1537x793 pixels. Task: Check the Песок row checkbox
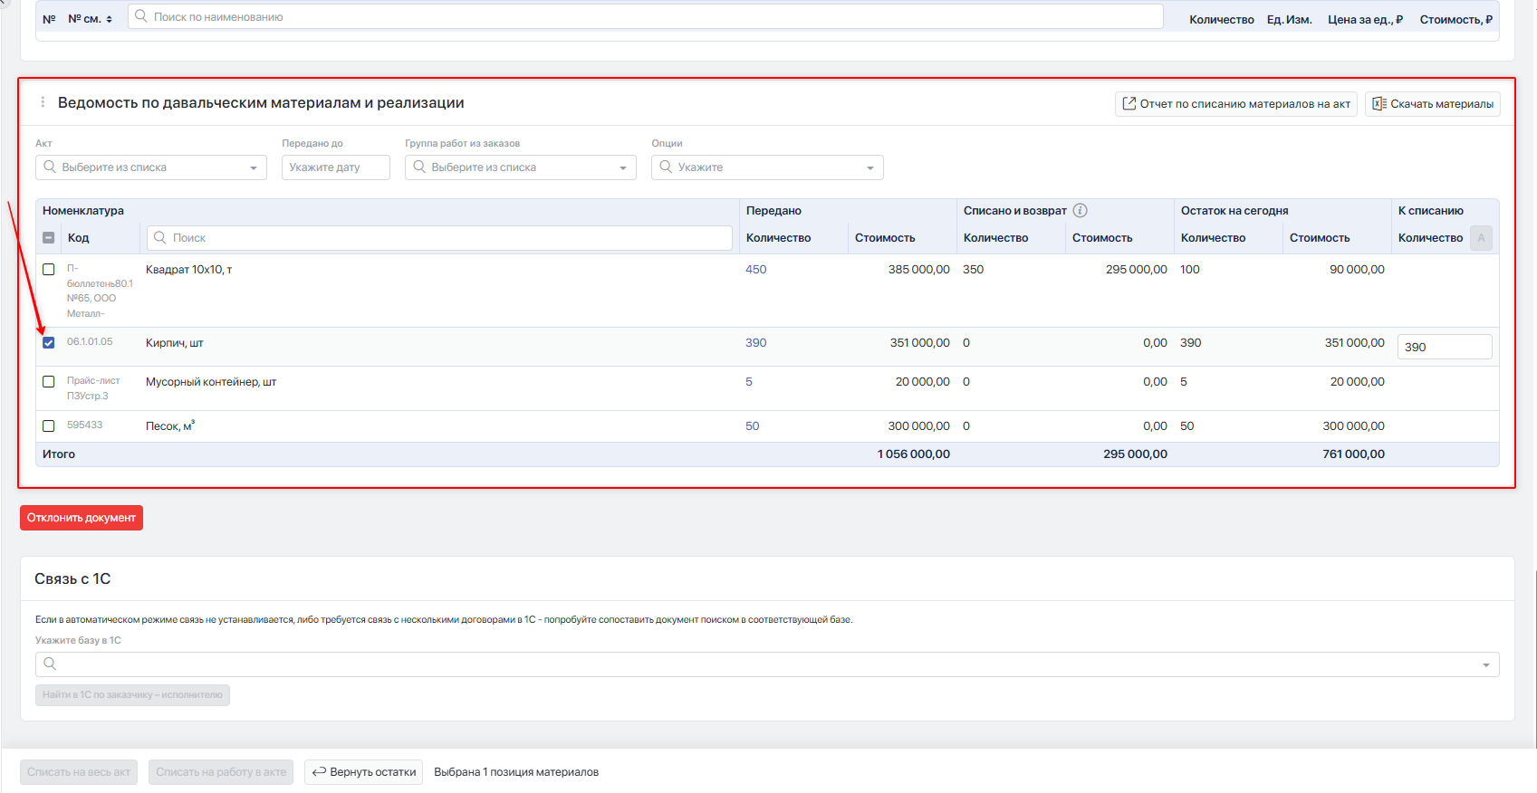click(49, 425)
